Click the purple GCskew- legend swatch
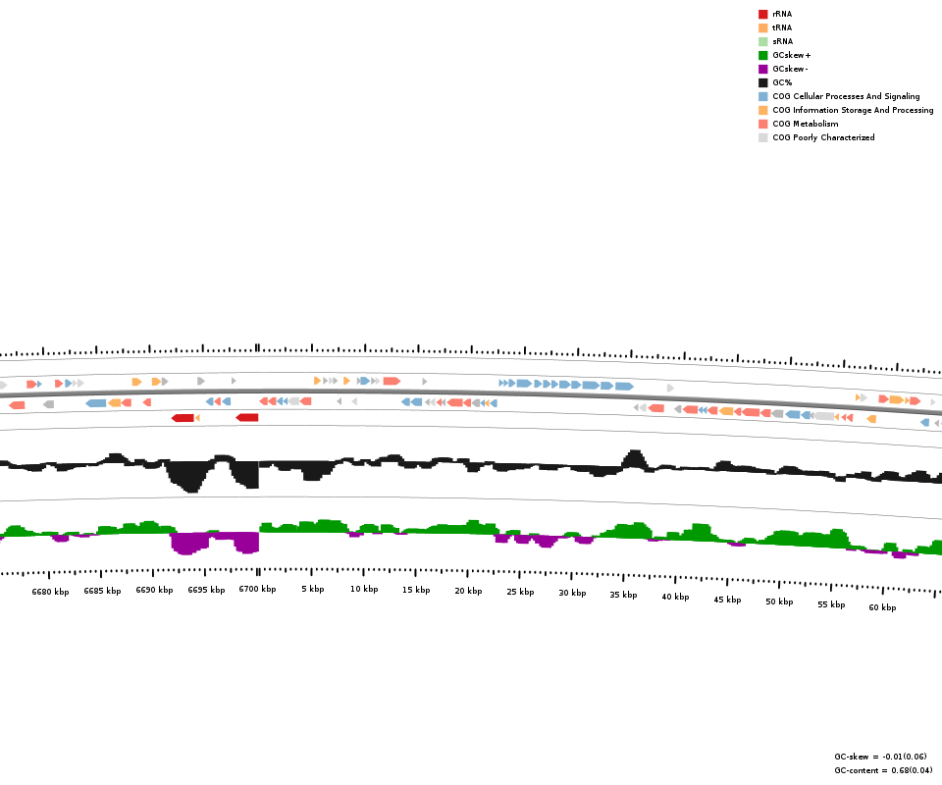 (x=762, y=69)
